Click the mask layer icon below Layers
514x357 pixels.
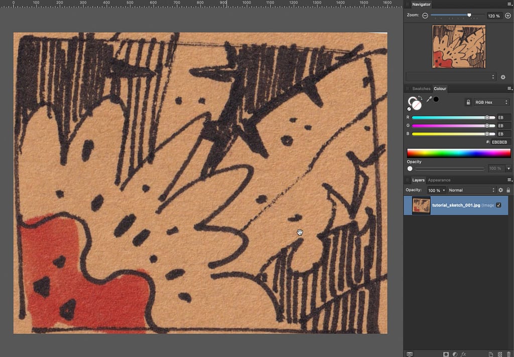[x=446, y=354]
